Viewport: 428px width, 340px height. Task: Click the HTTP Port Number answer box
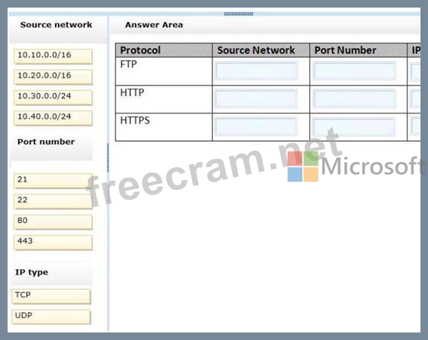354,99
